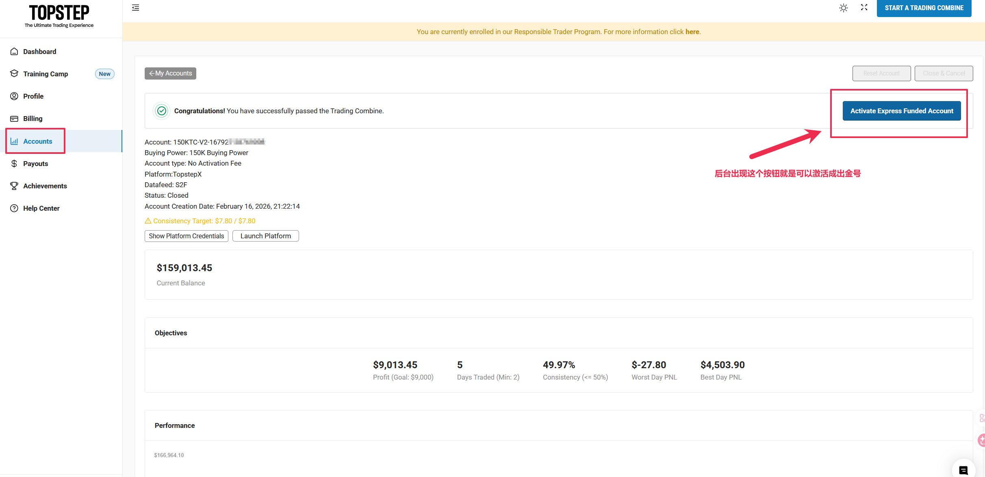This screenshot has width=985, height=477.
Task: Launch Platform
Action: coord(266,236)
